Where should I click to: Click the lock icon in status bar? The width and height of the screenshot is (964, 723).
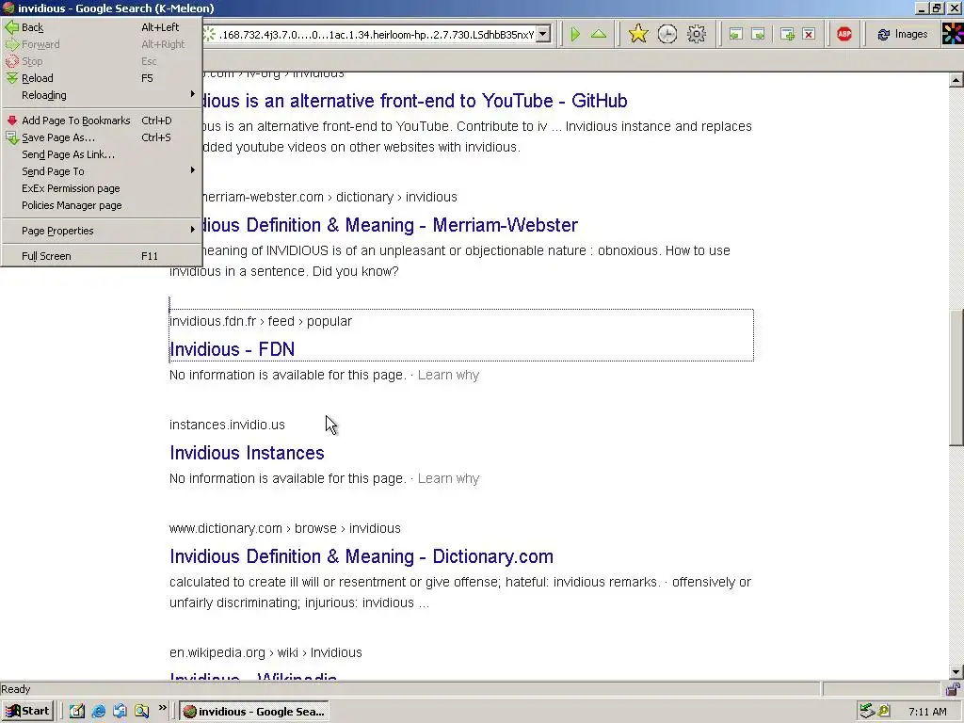(x=953, y=689)
